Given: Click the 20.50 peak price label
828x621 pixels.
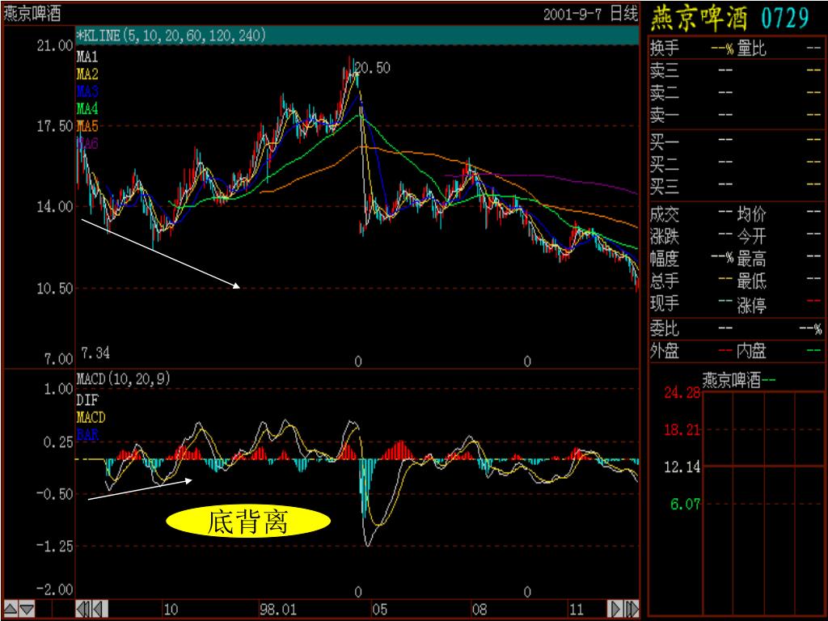Looking at the screenshot, I should pos(372,68).
